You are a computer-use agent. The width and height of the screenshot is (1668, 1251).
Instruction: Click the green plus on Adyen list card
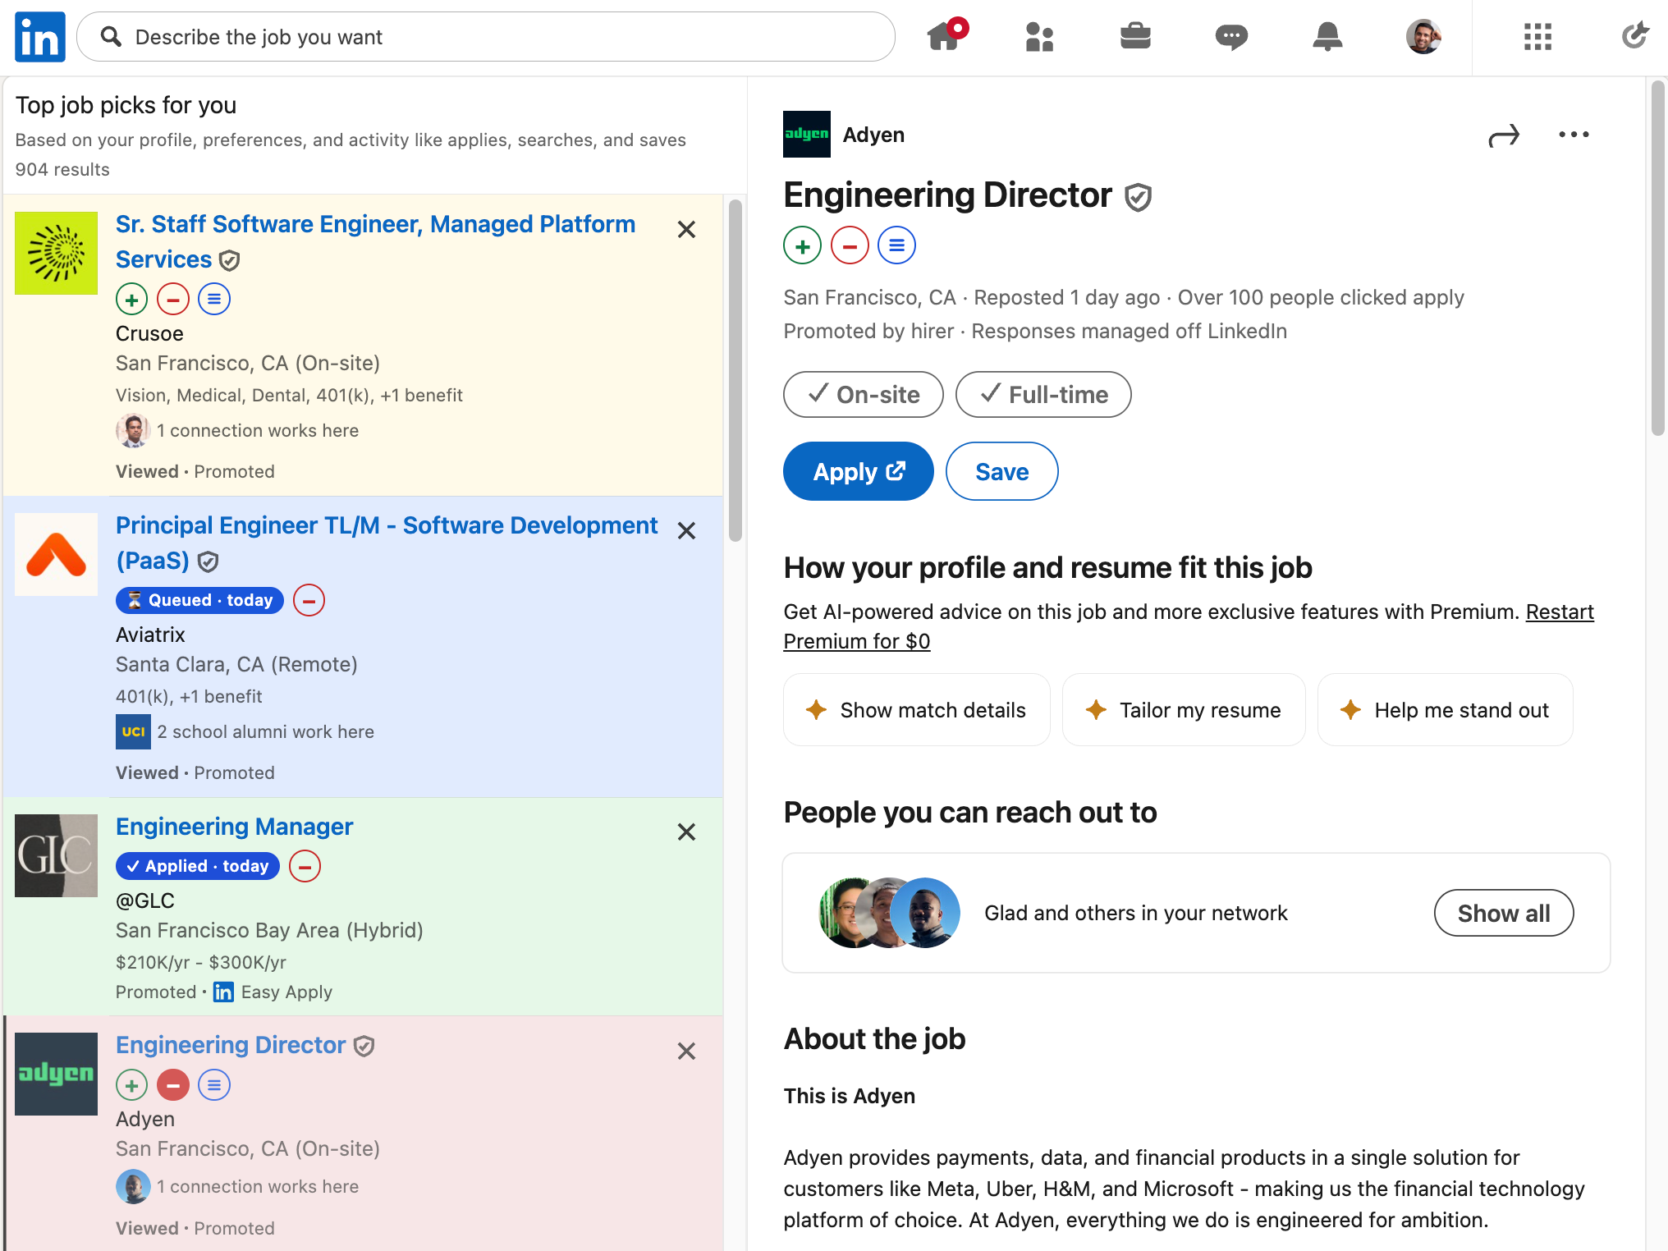[131, 1086]
